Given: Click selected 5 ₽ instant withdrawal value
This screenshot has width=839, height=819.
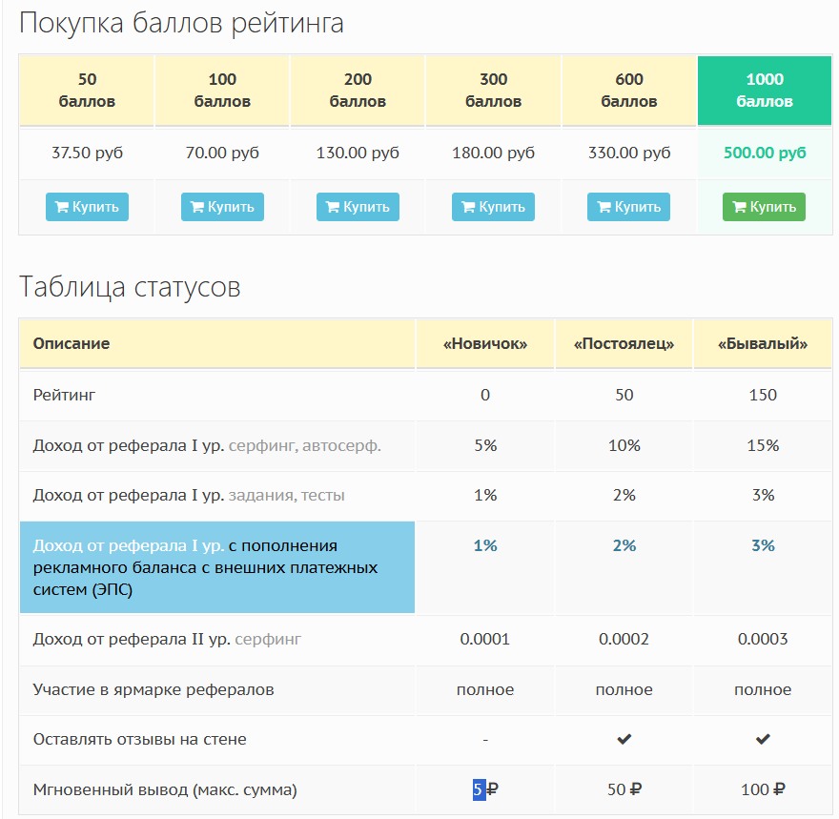Looking at the screenshot, I should click(479, 789).
